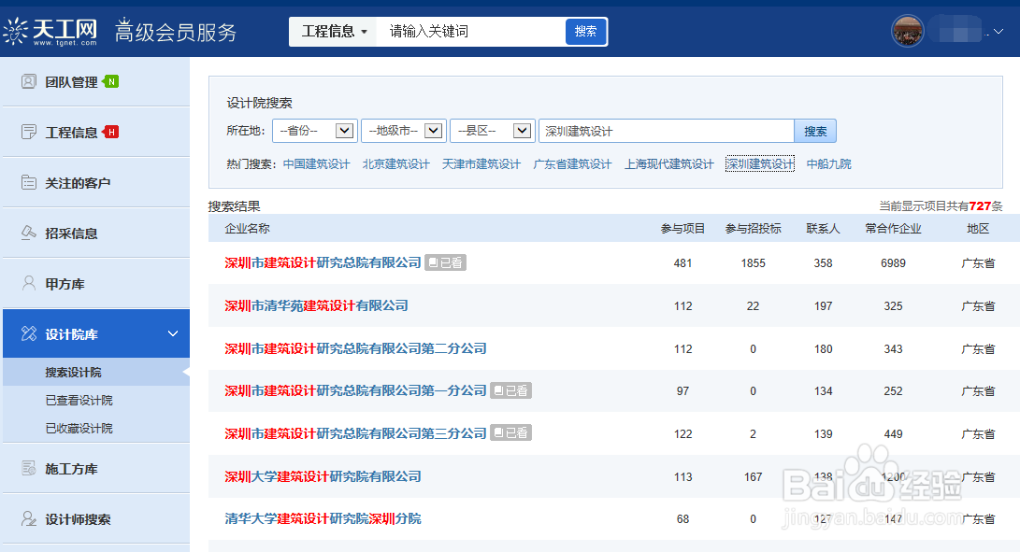Click the 工程信息 sidebar icon
Viewport: 1020px width, 552px height.
pyautogui.click(x=29, y=132)
